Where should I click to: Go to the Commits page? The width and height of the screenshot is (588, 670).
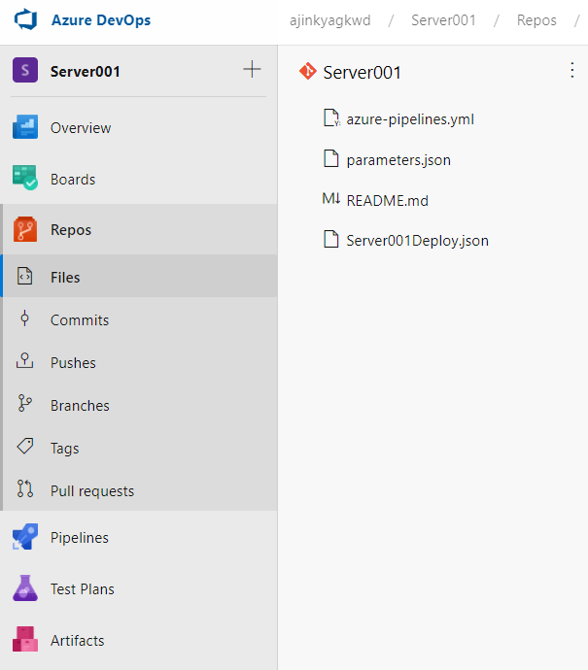coord(79,320)
